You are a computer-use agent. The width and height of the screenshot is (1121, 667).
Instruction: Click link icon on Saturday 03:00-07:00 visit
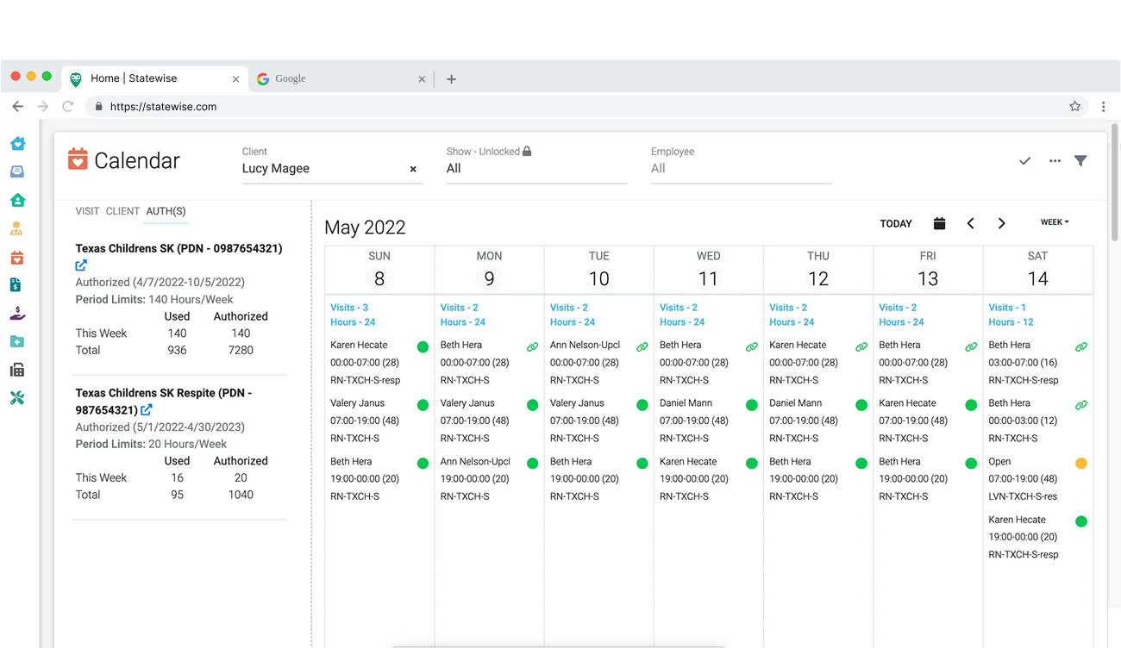click(1080, 347)
